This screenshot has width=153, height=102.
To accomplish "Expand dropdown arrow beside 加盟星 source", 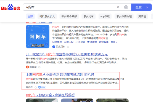I will 39,67.
